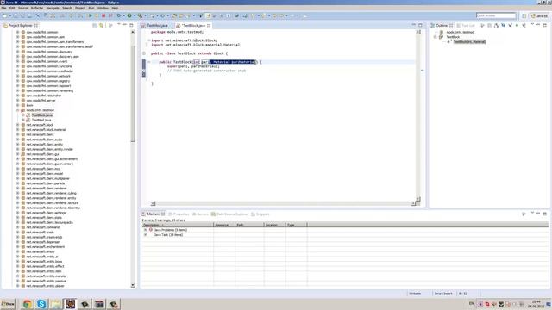This screenshot has height=310, width=552.
Task: Maximize the editor area
Action: tap(420, 25)
